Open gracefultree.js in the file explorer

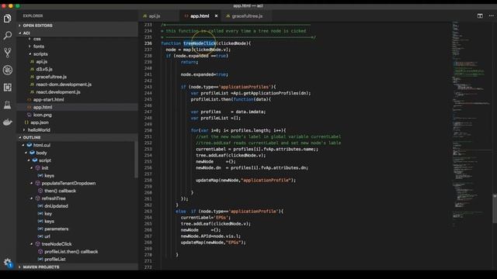pos(51,77)
